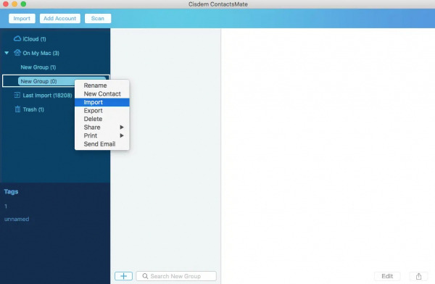435x284 pixels.
Task: Click the Trash bin icon
Action: [x=17, y=109]
